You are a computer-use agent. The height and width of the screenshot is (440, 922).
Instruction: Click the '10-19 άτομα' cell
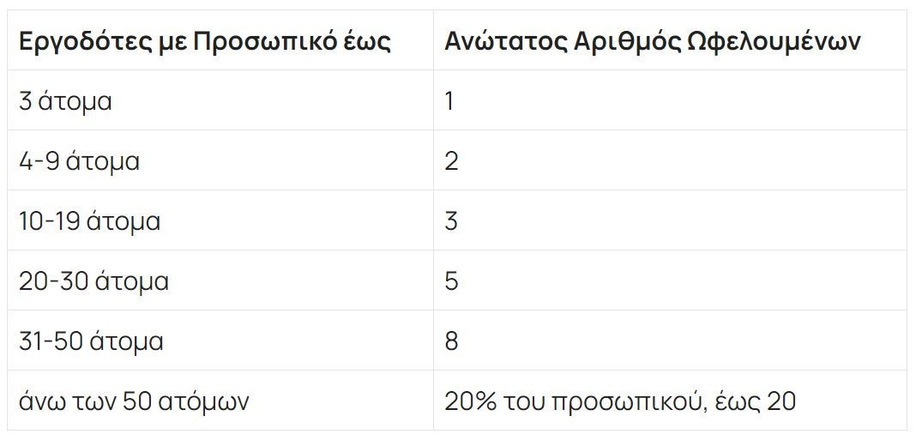(89, 221)
